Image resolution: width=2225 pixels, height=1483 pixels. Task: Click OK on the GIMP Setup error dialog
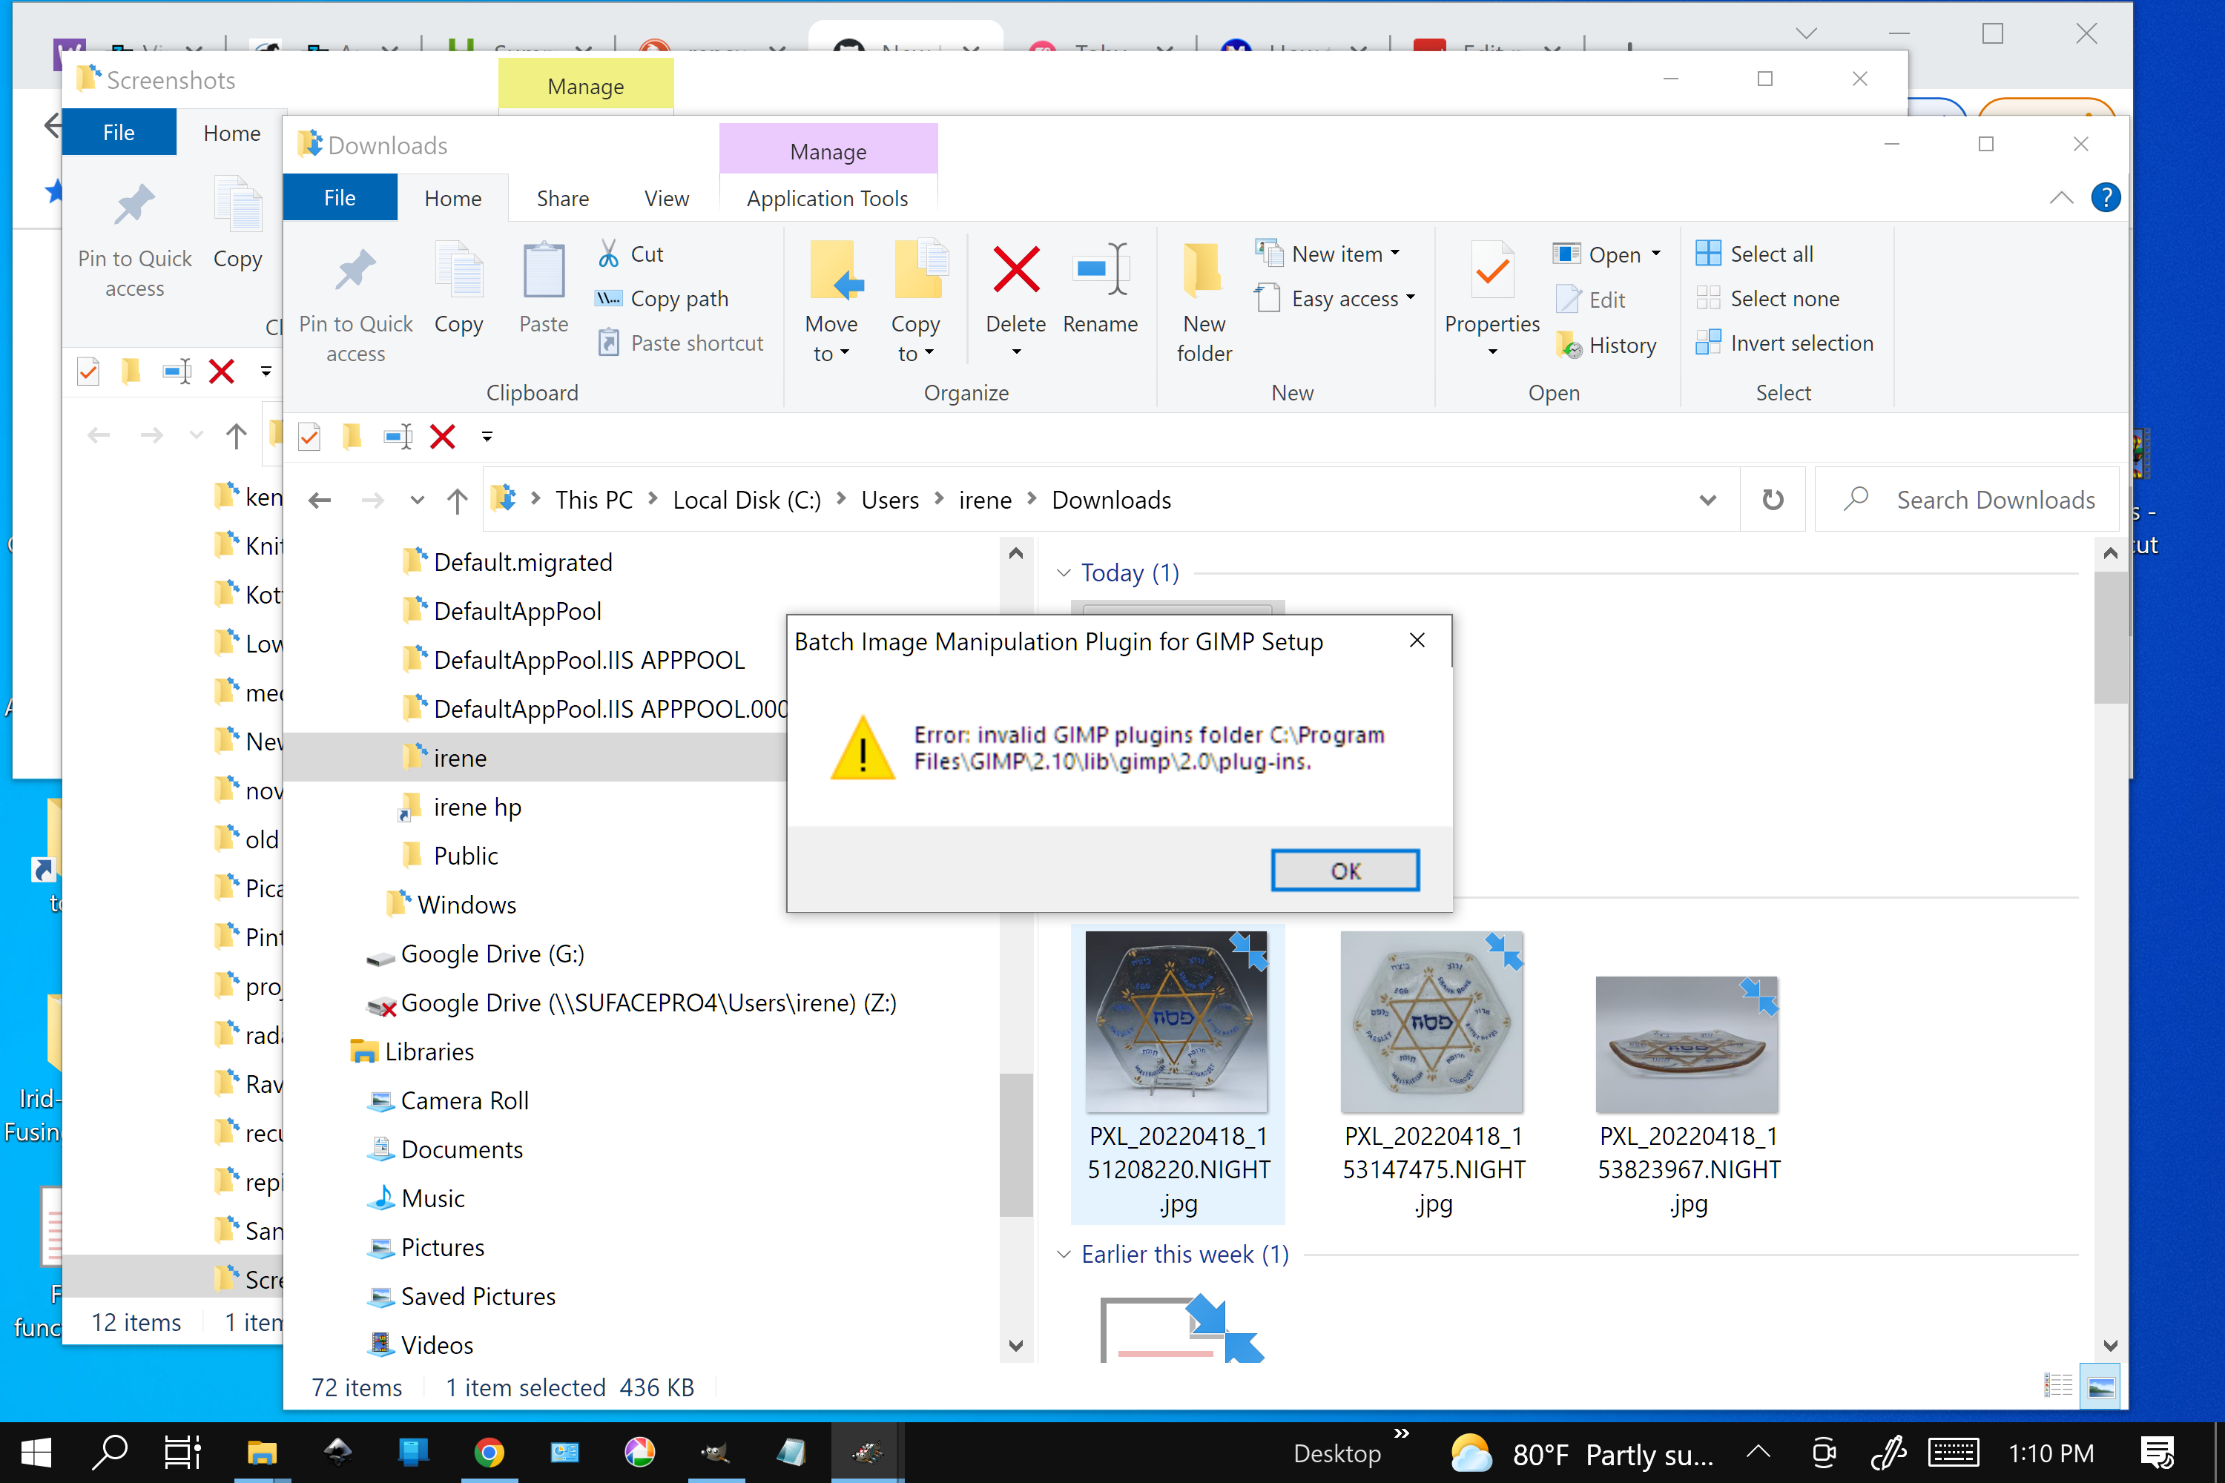[x=1344, y=870]
